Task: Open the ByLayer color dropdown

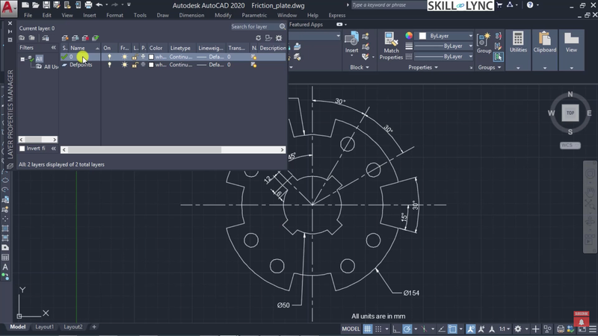Action: [470, 36]
